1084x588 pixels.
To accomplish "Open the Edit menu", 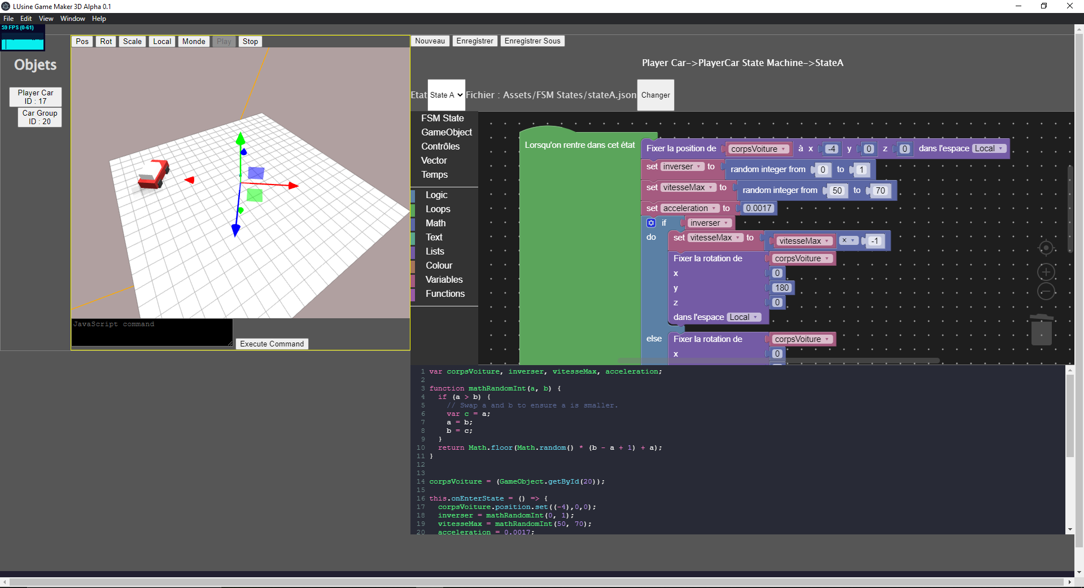I will click(x=26, y=19).
